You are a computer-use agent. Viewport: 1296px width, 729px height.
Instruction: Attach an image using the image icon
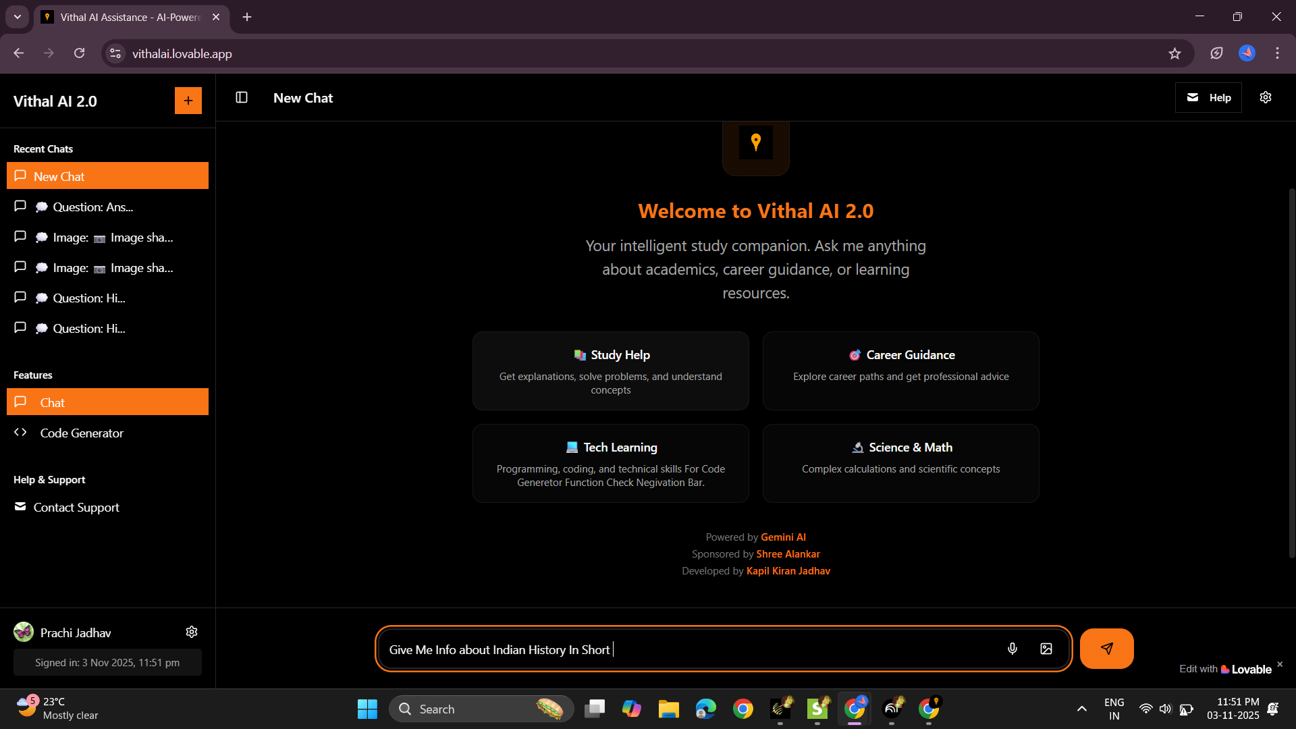point(1046,649)
